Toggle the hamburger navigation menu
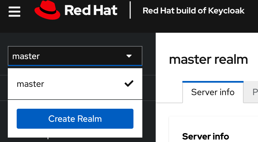 tap(14, 11)
